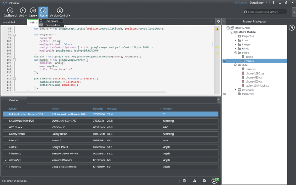Image resolution: width=296 pixels, height=185 pixels.
Task: Open Project Navigator filter options icon
Action: coord(292,28)
